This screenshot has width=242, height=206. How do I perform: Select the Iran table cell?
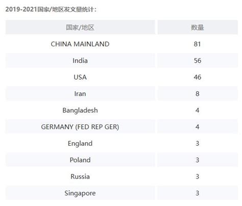pyautogui.click(x=80, y=94)
